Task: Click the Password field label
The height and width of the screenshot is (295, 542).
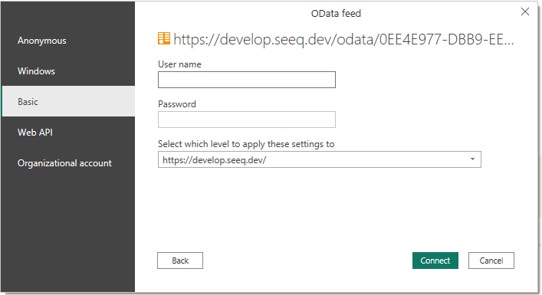Action: point(177,104)
